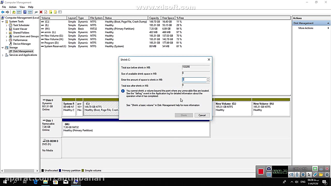Image resolution: width=331 pixels, height=186 pixels.
Task: Click the Cancel button in Shrink dialog
Action: tap(202, 115)
